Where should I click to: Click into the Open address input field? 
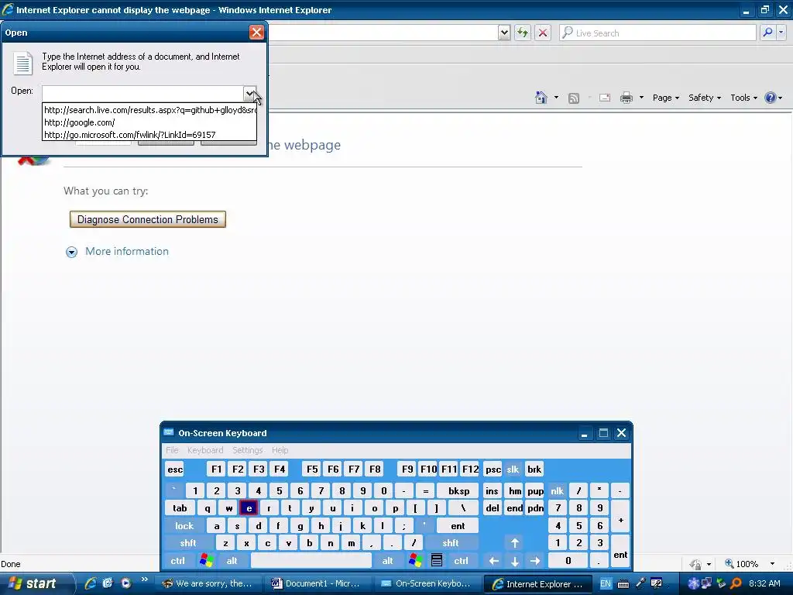coord(142,93)
